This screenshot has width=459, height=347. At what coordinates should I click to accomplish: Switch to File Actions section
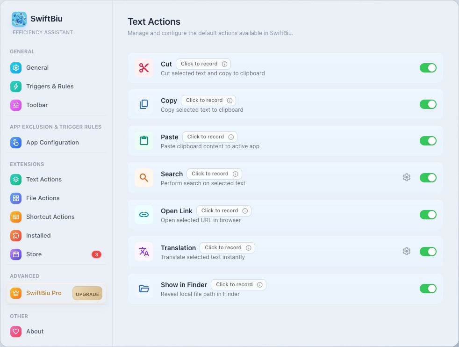(x=56, y=198)
